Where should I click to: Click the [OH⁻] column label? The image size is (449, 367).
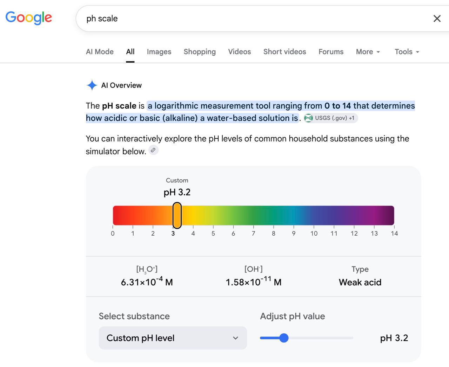pos(254,269)
